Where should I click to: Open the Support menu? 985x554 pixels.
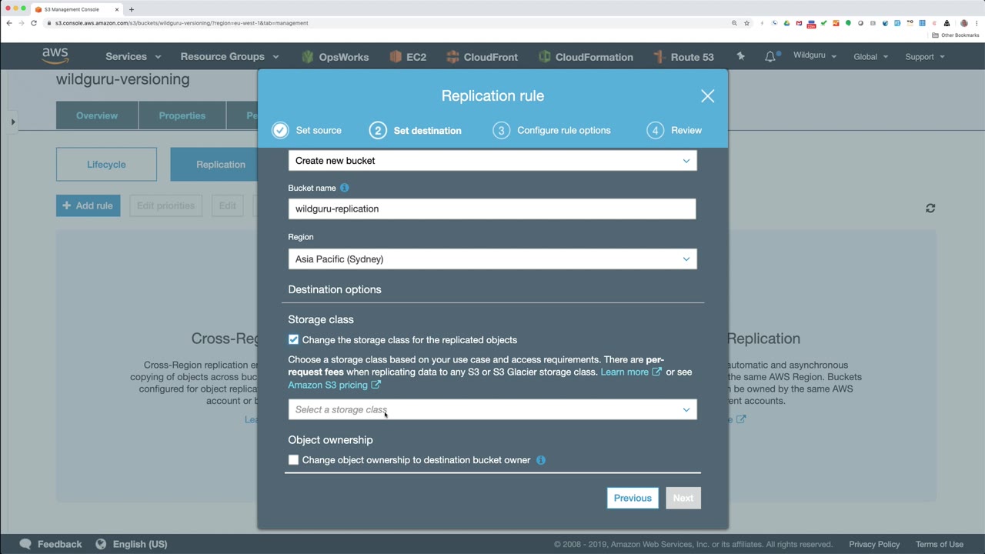(x=925, y=57)
